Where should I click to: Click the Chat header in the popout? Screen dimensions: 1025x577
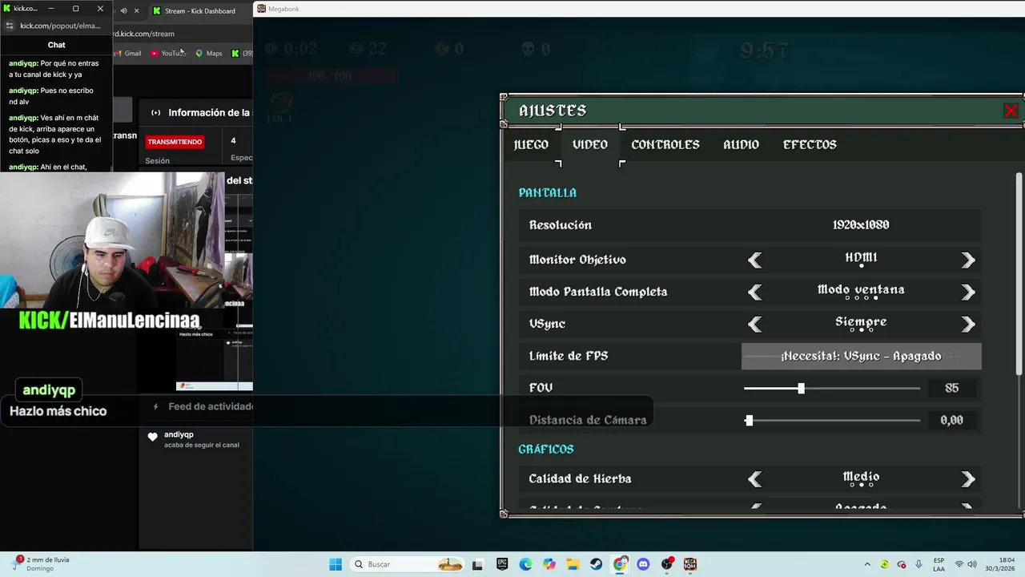coord(56,45)
